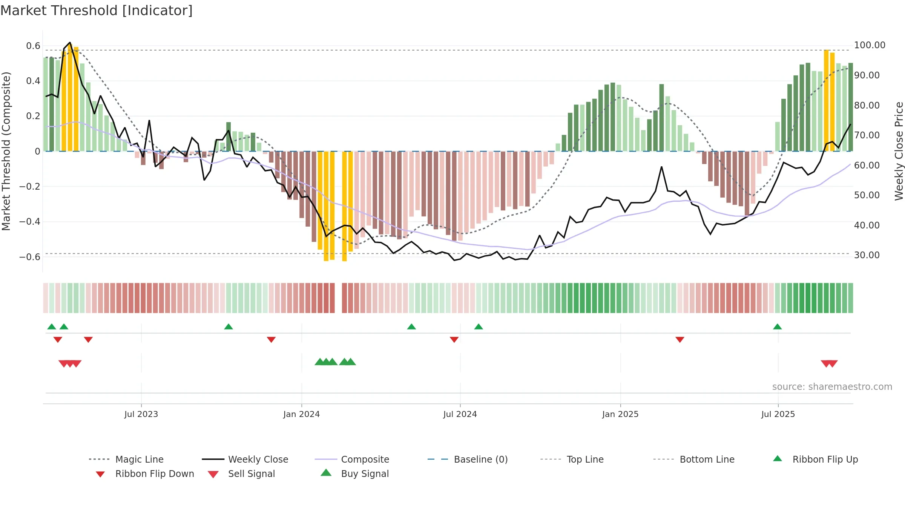The width and height of the screenshot is (905, 509).
Task: Toggle the Composite legend entry
Action: click(x=352, y=459)
